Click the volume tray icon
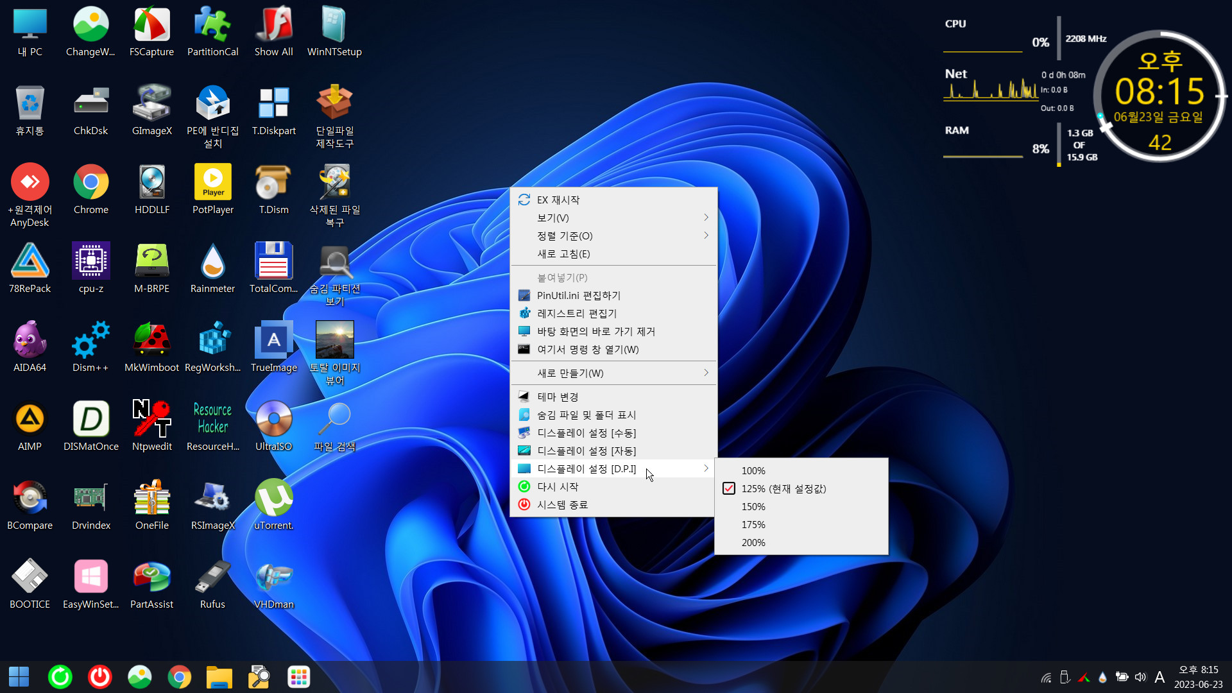Viewport: 1232px width, 693px height. pos(1140,677)
